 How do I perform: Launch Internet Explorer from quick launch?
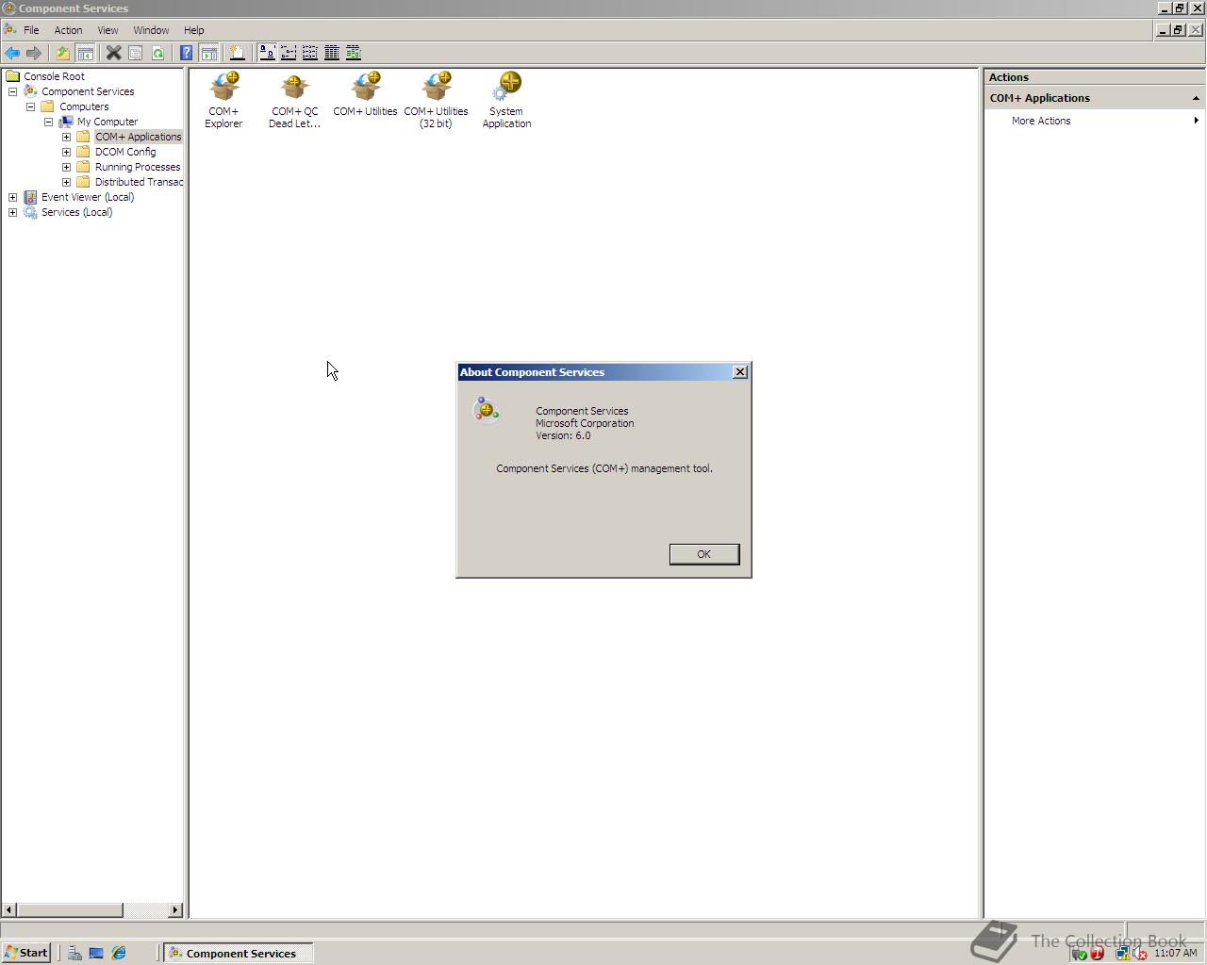[119, 953]
